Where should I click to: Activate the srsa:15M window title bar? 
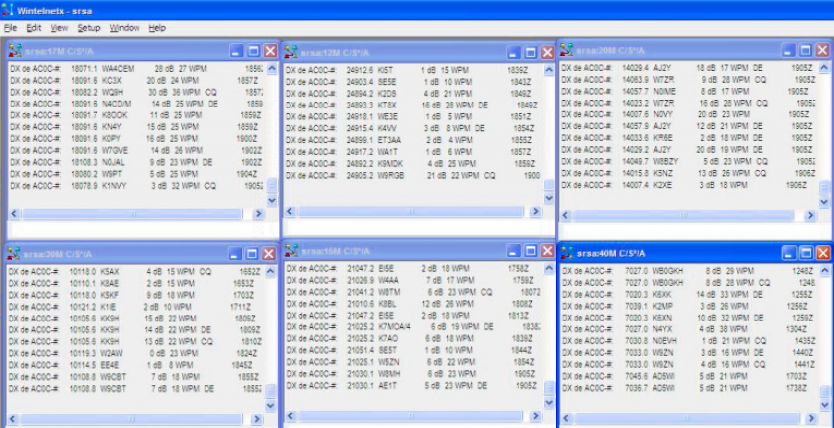click(399, 251)
